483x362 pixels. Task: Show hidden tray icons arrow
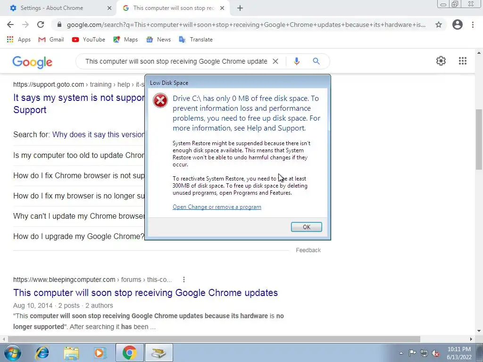click(x=401, y=353)
